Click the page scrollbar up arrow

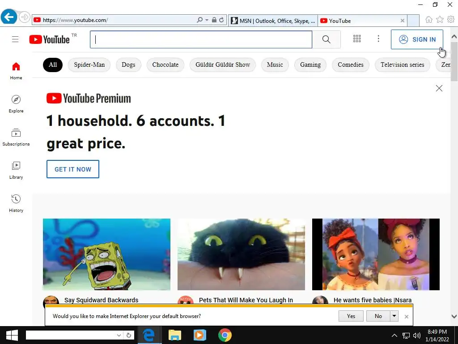[x=454, y=37]
